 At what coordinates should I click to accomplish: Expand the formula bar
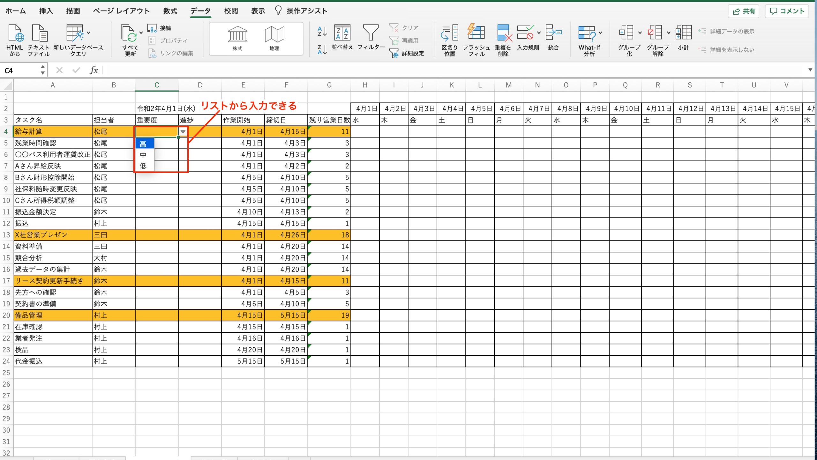(x=810, y=70)
